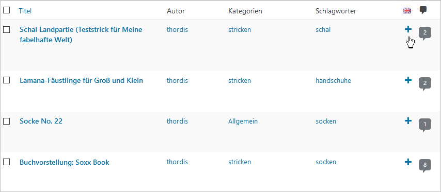441x192 pixels.
Task: Filter by the schal tag
Action: pos(323,29)
